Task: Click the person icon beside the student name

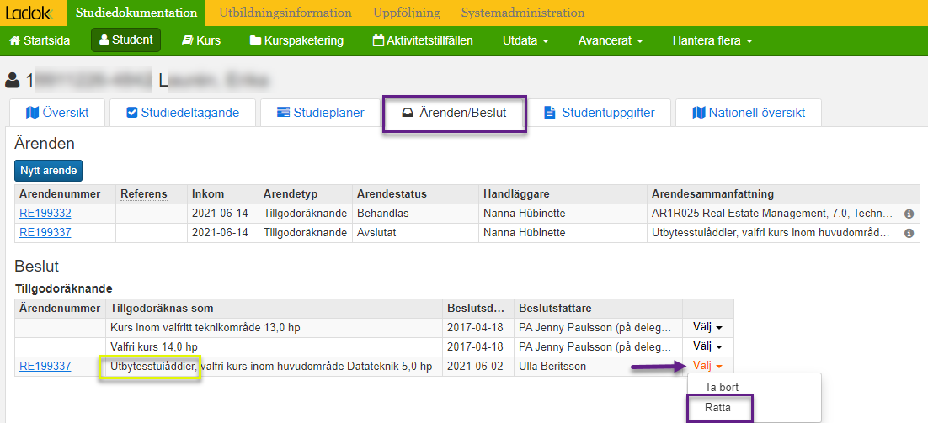Action: 12,80
